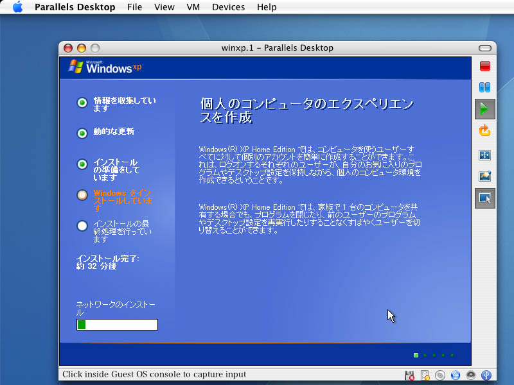Click the network adapter globe icon

(456, 375)
